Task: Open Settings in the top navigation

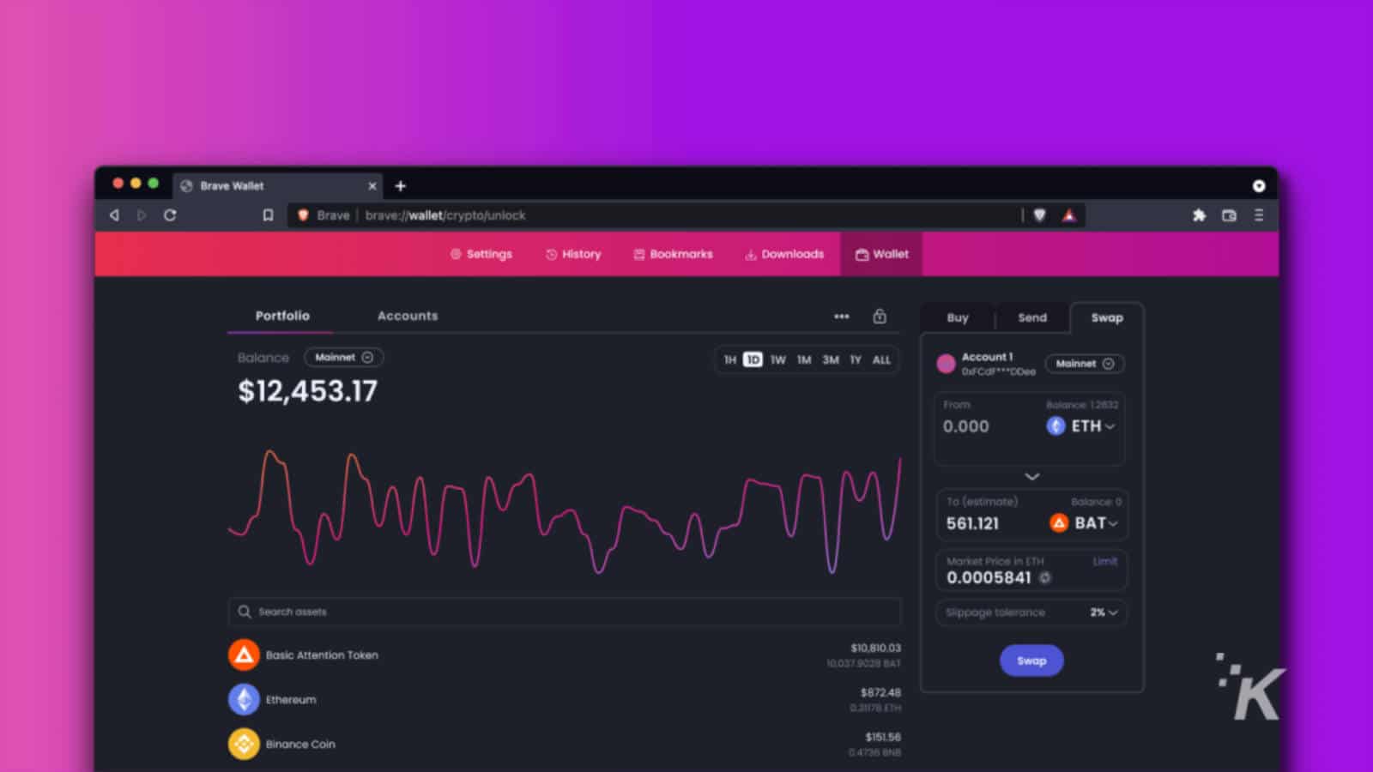Action: click(481, 254)
